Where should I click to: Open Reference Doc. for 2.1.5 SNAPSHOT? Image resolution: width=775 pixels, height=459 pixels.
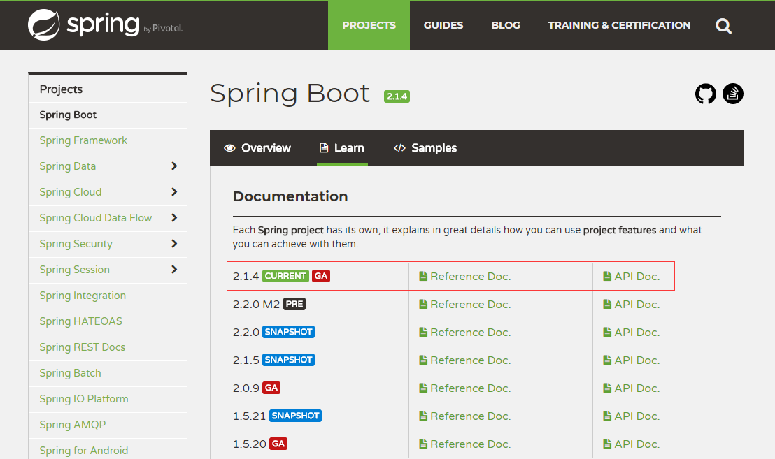[464, 360]
